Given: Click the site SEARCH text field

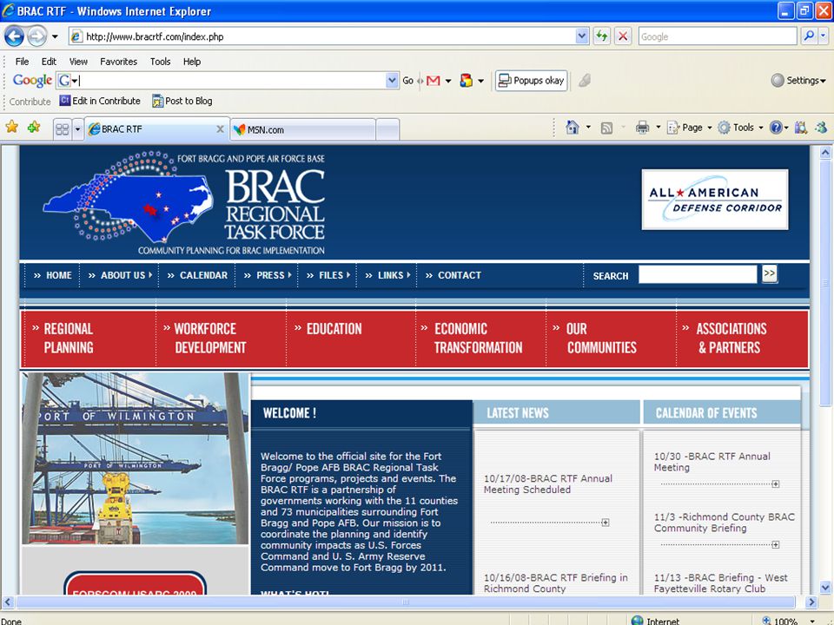Looking at the screenshot, I should tap(698, 275).
